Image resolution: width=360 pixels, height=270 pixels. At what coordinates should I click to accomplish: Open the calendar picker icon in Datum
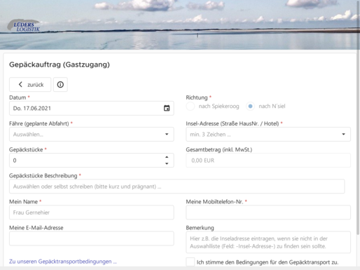(167, 108)
